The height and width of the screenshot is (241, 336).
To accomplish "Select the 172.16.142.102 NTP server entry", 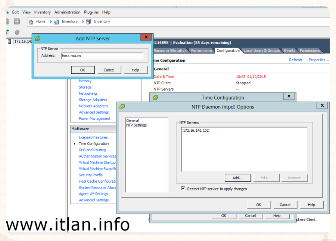I will coord(196,131).
